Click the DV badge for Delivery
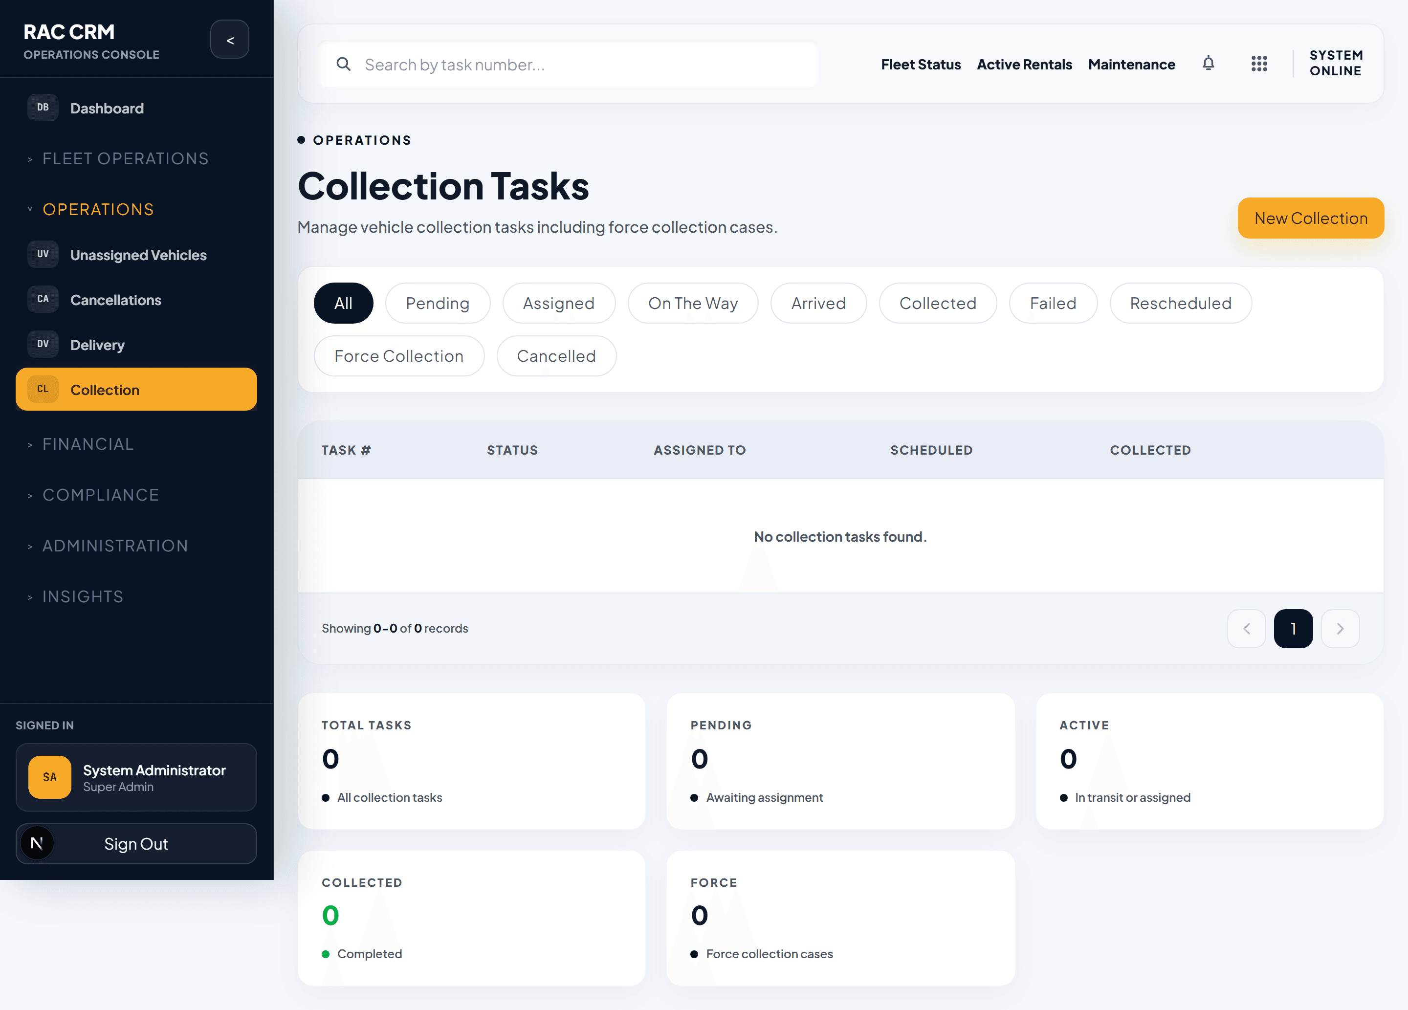 pyautogui.click(x=43, y=344)
